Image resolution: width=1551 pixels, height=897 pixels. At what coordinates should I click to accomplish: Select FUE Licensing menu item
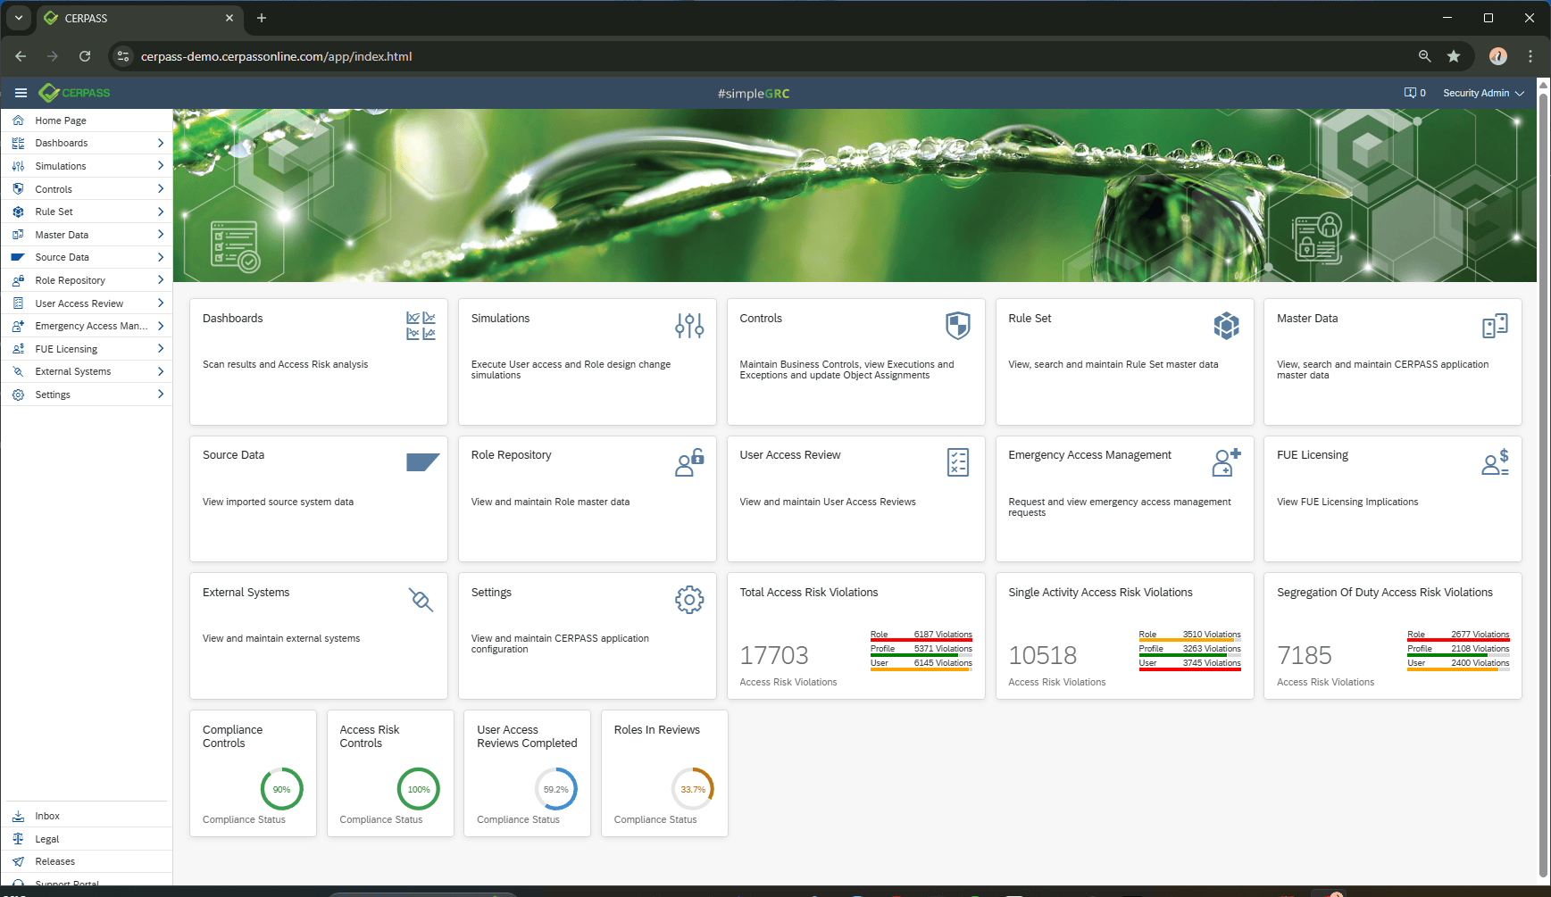(87, 349)
